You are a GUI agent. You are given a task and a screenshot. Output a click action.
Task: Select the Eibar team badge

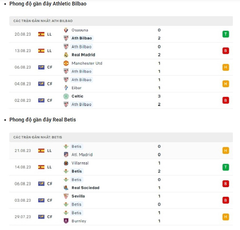pyautogui.click(x=66, y=88)
